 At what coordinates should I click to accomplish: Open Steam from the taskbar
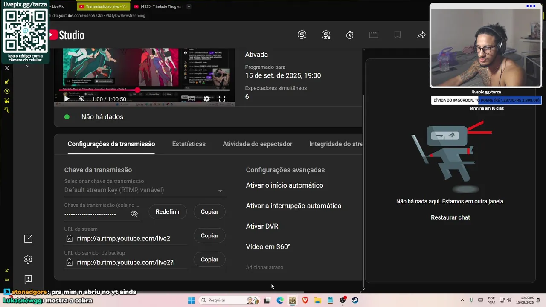click(355, 300)
